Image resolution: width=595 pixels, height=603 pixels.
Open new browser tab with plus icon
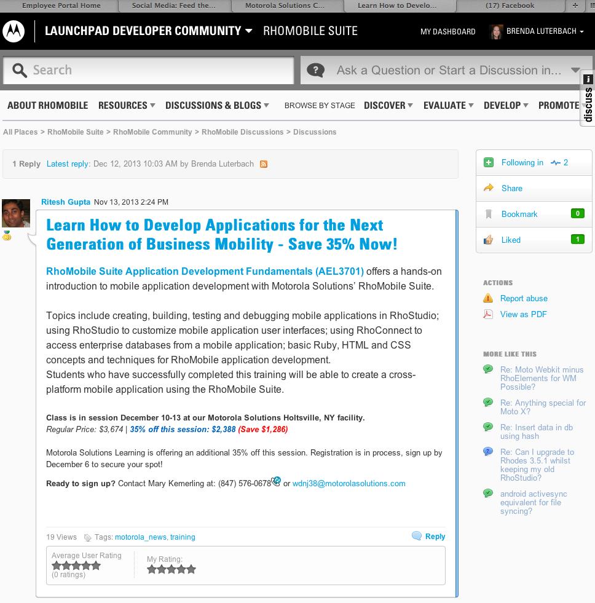(575, 6)
